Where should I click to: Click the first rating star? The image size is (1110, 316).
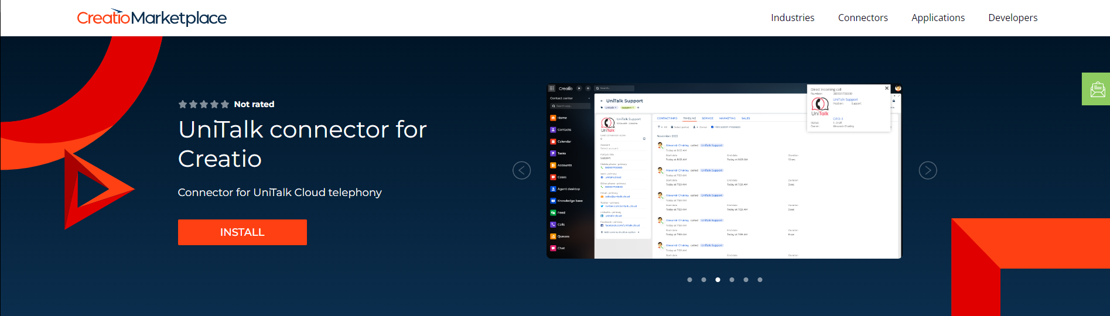(x=183, y=104)
